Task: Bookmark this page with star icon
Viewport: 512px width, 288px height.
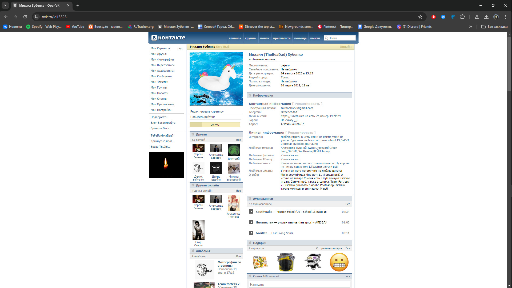Action: [x=420, y=17]
